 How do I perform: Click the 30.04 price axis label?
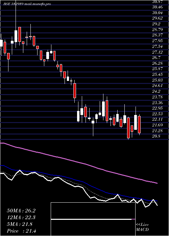(158, 12)
